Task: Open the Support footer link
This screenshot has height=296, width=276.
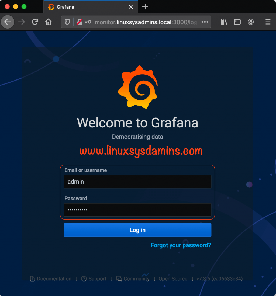Action: tap(94, 279)
